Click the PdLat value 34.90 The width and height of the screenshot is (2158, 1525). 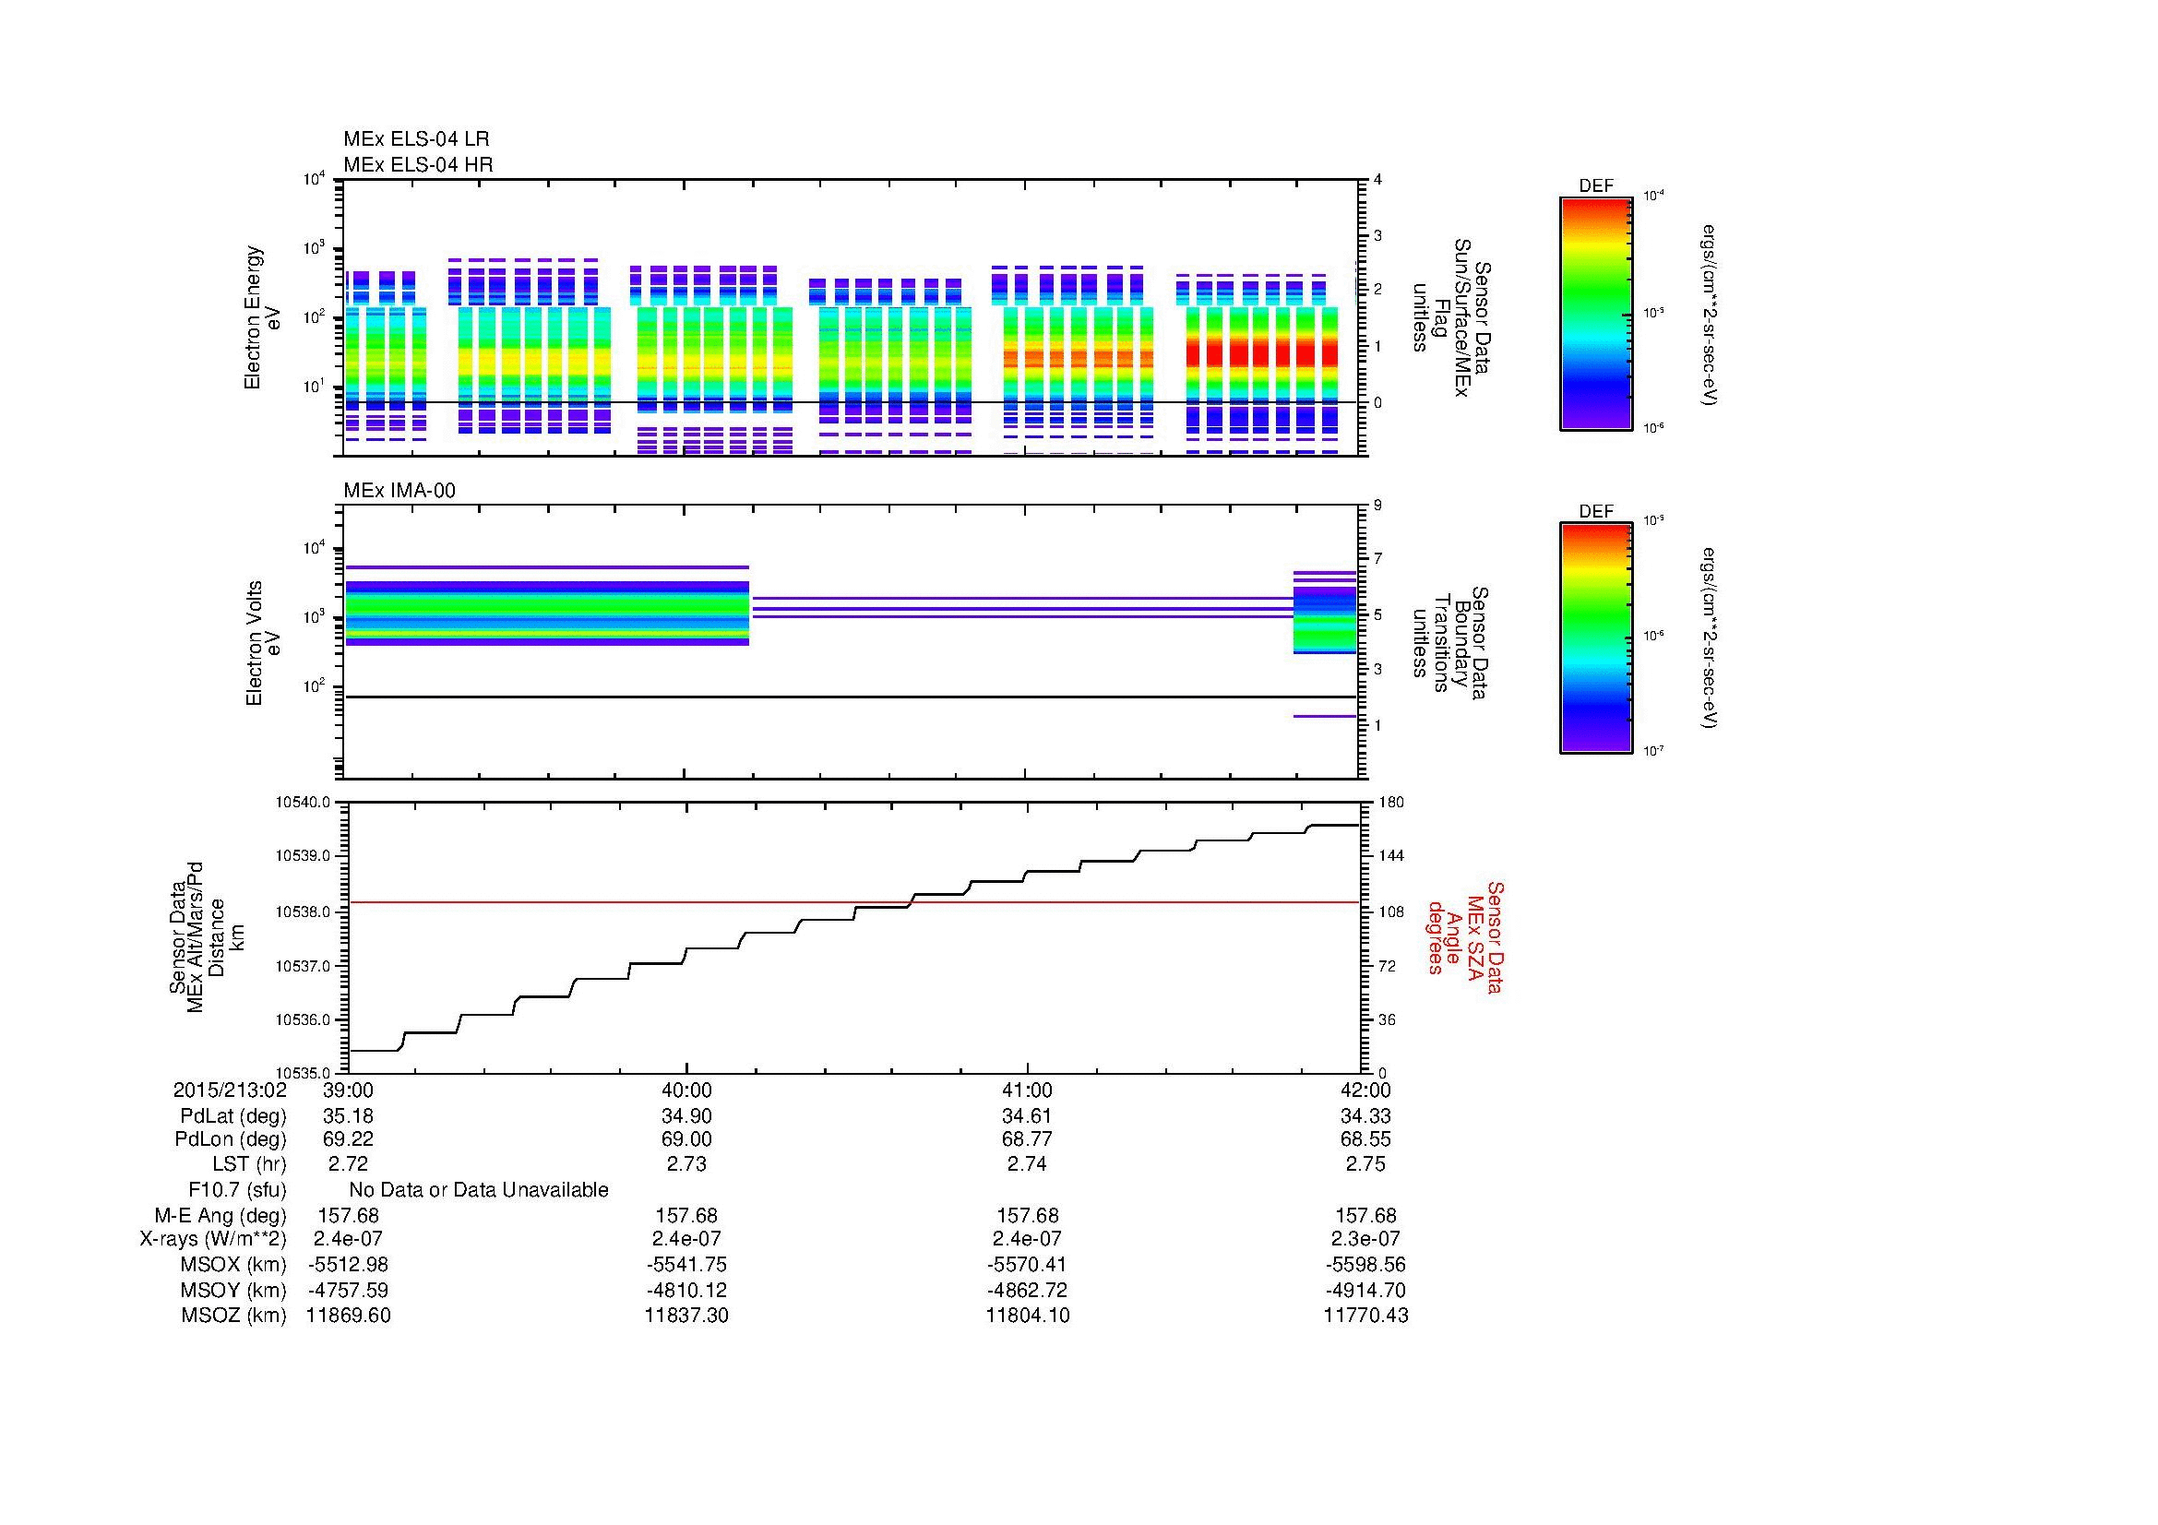(x=687, y=1116)
